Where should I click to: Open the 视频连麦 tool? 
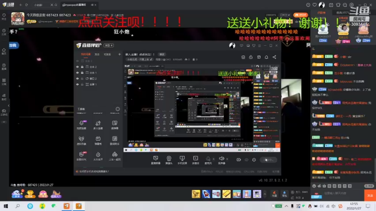coord(81,125)
